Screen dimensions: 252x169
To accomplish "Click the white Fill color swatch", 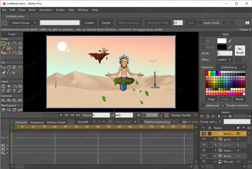I will (x=222, y=41).
